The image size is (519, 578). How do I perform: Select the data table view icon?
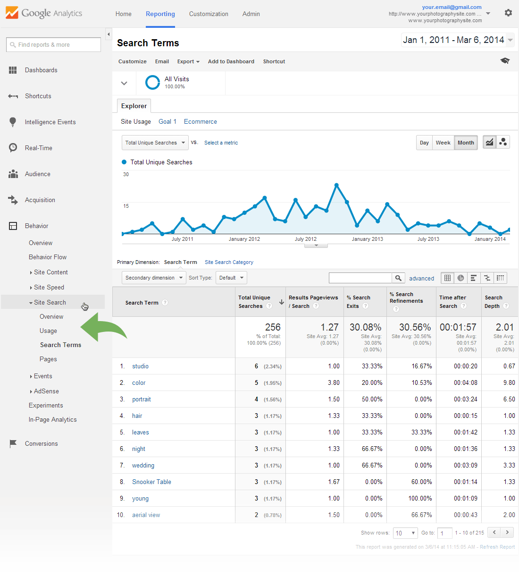coord(447,278)
